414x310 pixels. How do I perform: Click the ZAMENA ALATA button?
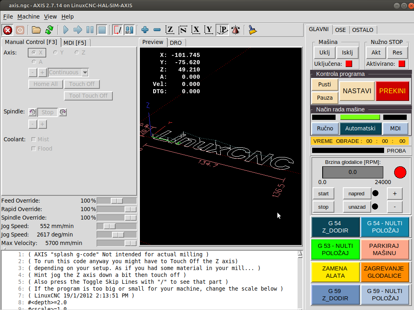click(x=335, y=272)
